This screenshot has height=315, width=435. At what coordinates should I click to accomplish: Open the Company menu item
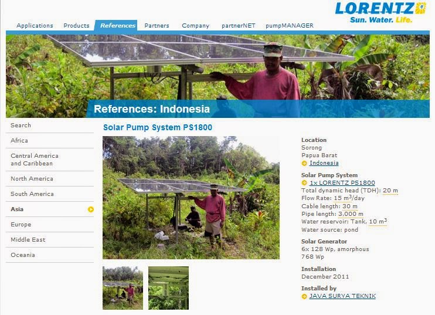[195, 26]
